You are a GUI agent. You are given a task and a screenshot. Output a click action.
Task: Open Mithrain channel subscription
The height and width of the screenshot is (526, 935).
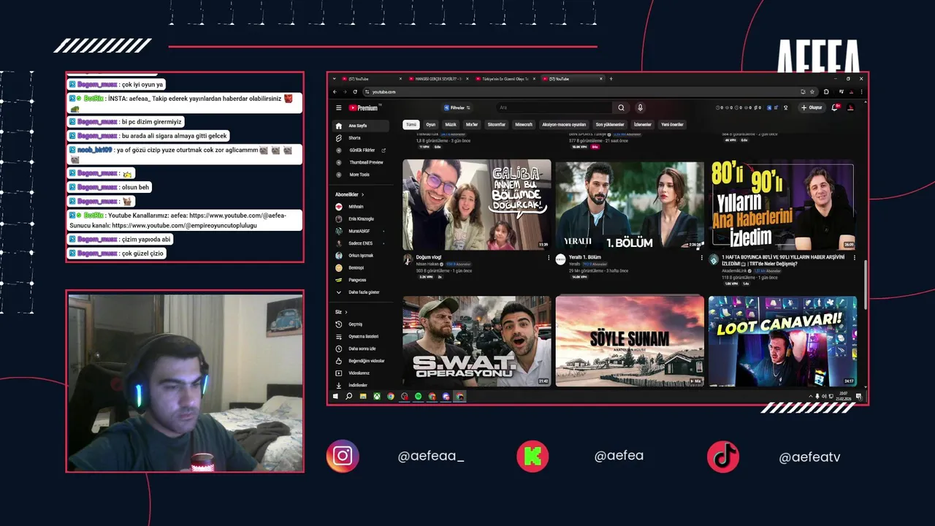click(362, 207)
